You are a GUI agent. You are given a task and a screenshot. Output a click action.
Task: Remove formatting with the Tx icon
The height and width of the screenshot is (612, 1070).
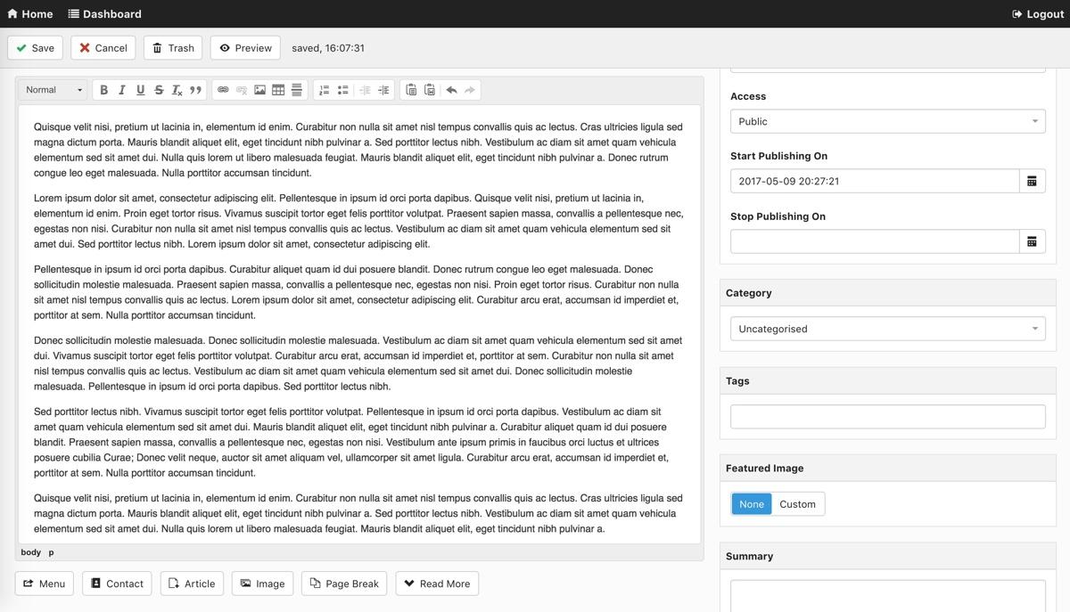(x=177, y=90)
